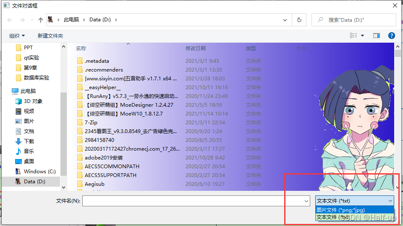Open the file name history dropdown arrow

tap(306, 201)
